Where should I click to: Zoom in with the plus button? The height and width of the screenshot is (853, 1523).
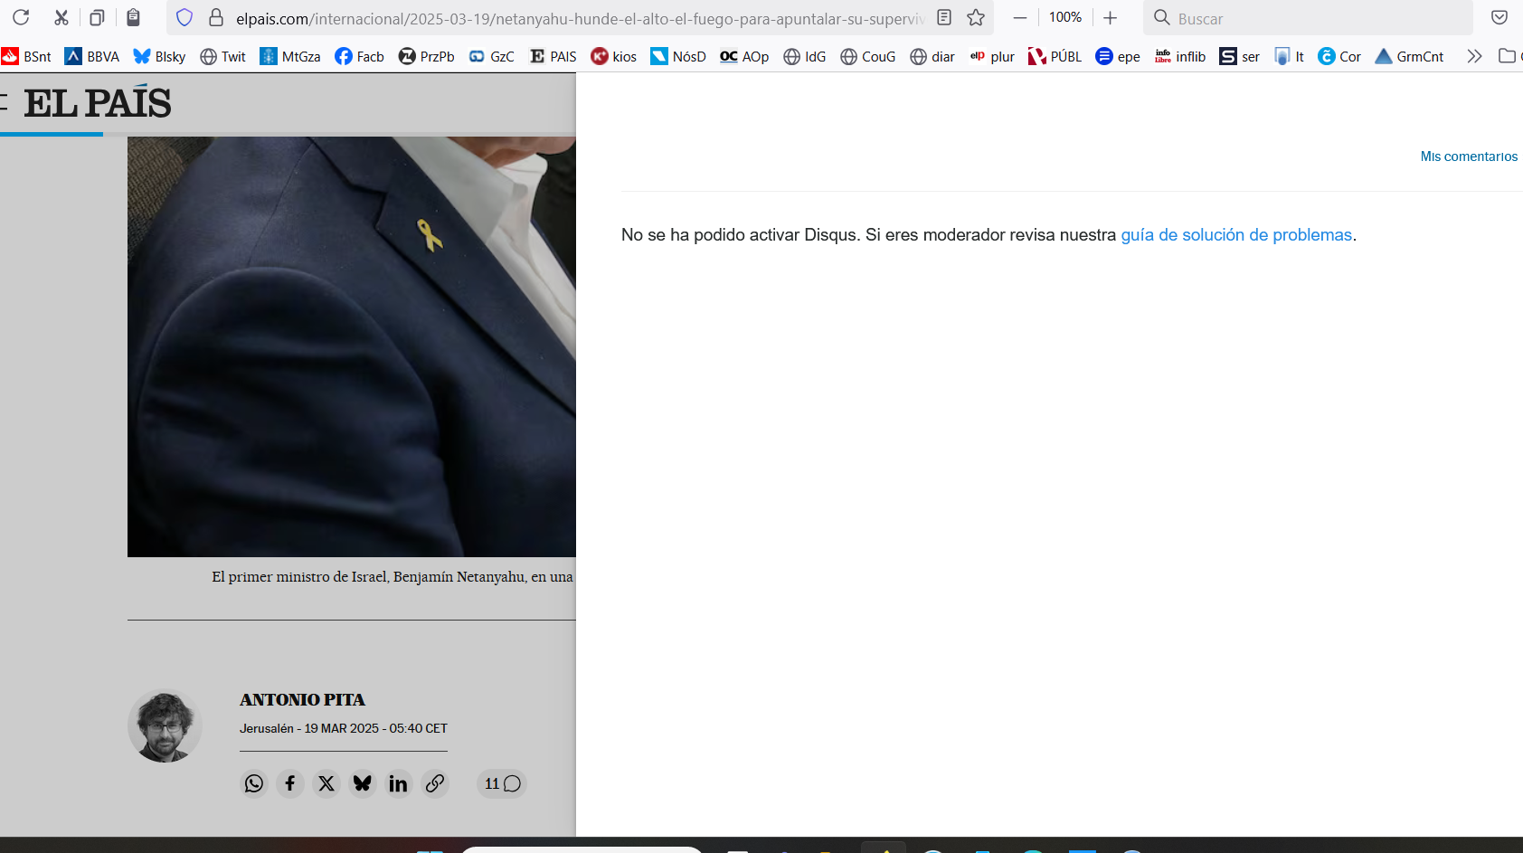[1111, 17]
